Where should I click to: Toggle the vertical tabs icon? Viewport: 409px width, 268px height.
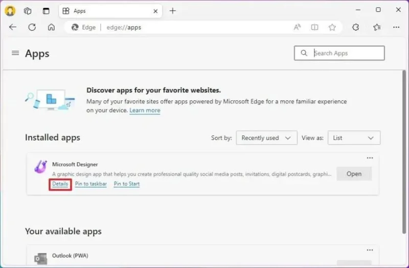click(46, 11)
